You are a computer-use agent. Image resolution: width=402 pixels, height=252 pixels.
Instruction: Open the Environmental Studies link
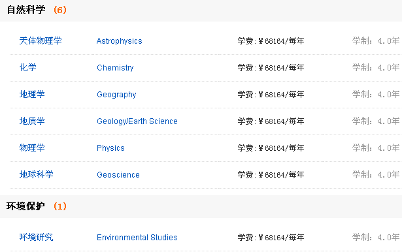pyautogui.click(x=137, y=238)
